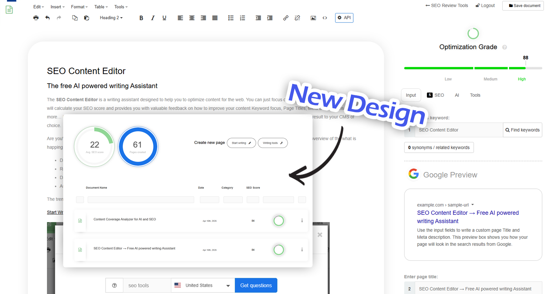
Task: Click the Copy icon in toolbar
Action: (75, 18)
